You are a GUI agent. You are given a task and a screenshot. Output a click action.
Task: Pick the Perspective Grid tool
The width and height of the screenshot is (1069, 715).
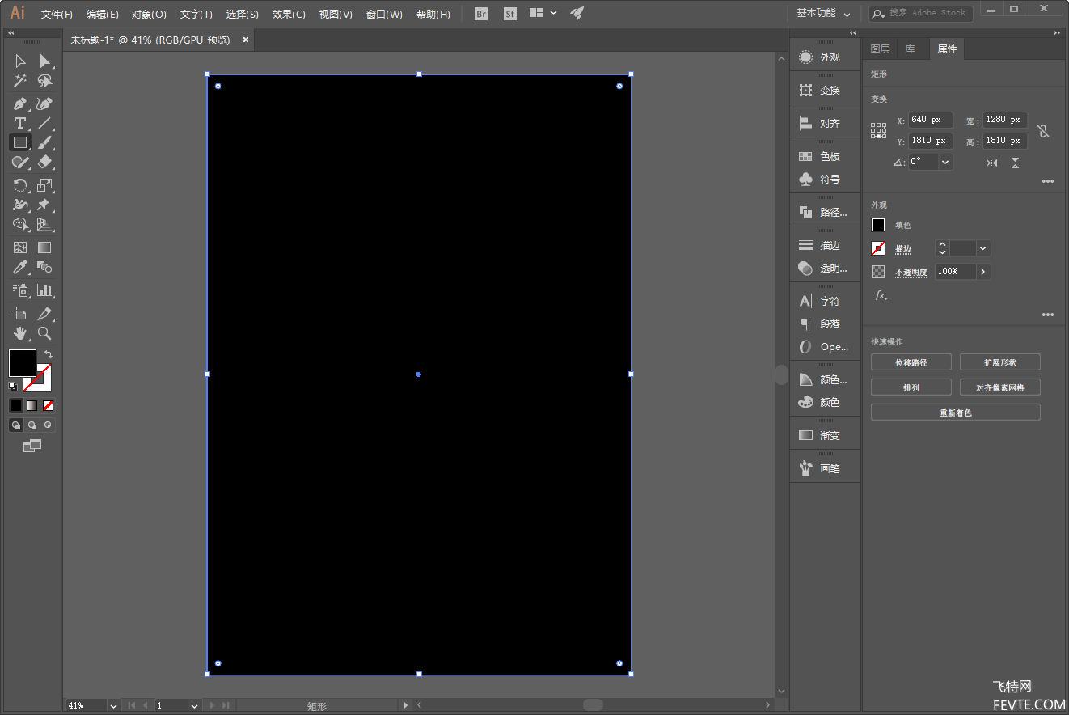[x=45, y=225]
